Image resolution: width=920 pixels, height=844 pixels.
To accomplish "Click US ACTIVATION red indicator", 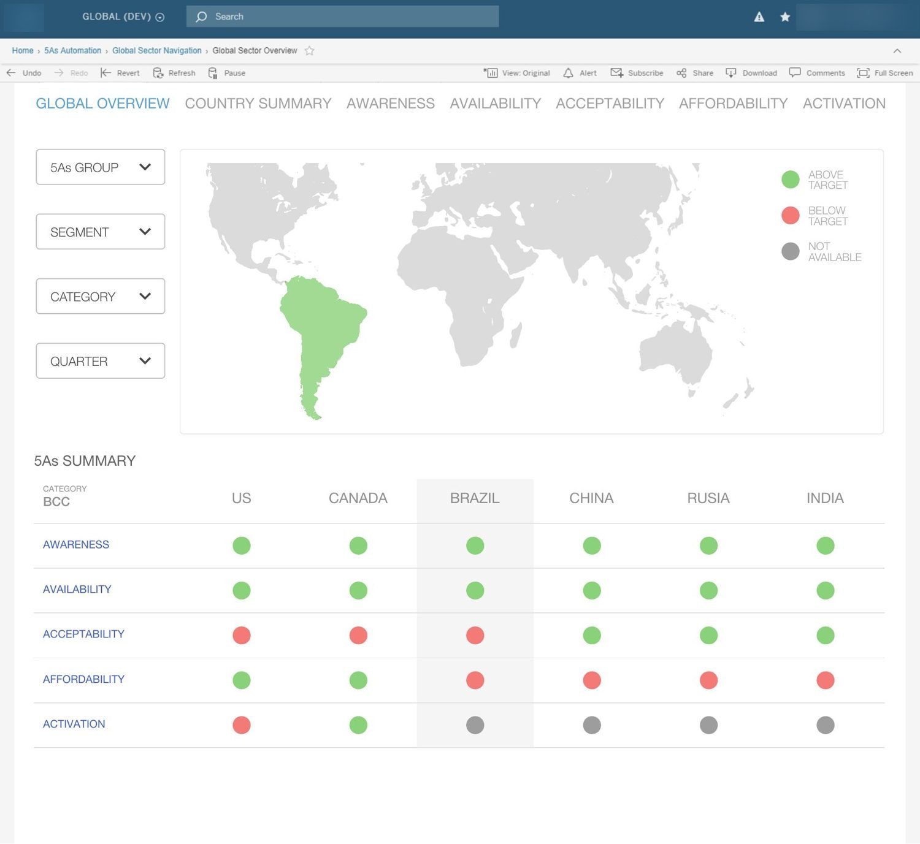I will point(242,726).
